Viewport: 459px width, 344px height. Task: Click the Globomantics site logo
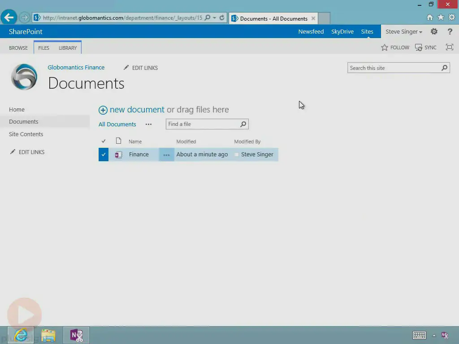point(24,77)
